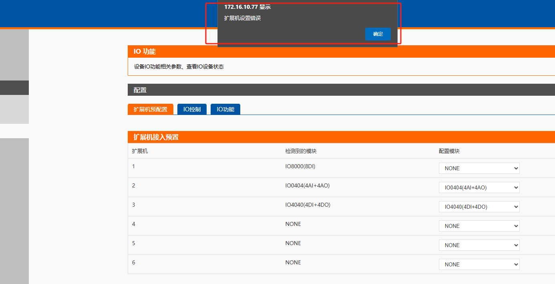Click the 扩展机设置错误 alert message
Screen dimensions: 555x284
242,18
